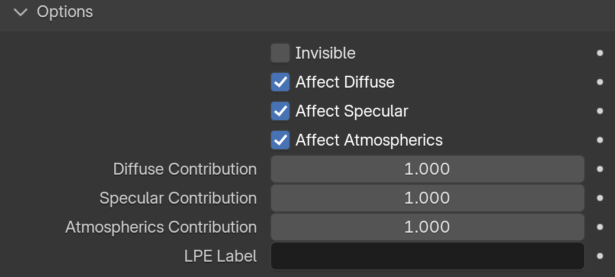Click the Diffuse Contribution value field
The width and height of the screenshot is (615, 277).
tap(427, 169)
